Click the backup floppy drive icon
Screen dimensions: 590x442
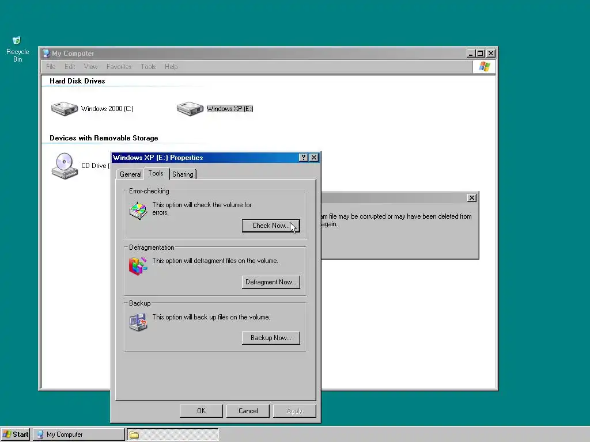tap(138, 322)
